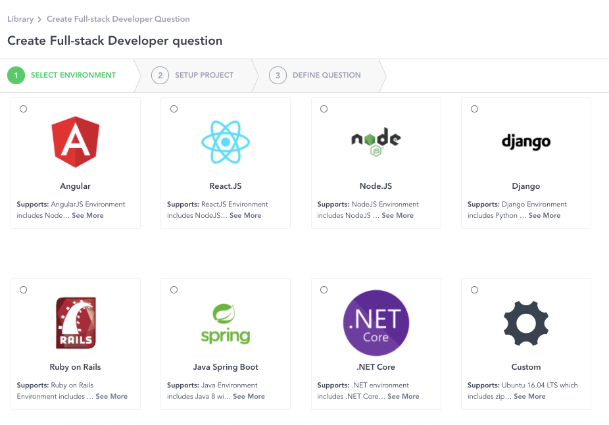
Task: Click the Django card title
Action: tap(526, 186)
